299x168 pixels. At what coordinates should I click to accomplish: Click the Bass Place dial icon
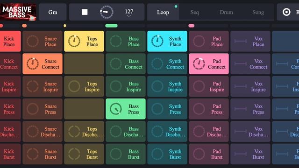tap(115, 41)
